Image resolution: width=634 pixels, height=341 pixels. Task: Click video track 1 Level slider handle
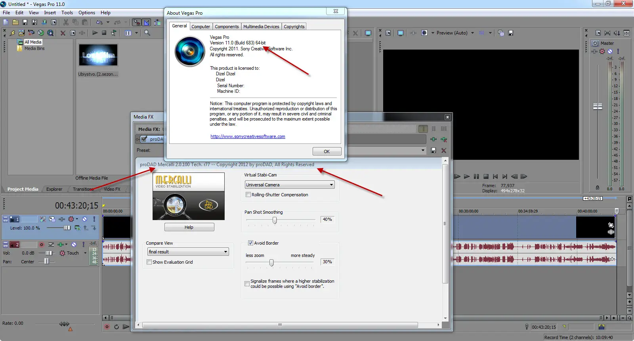pyautogui.click(x=67, y=228)
